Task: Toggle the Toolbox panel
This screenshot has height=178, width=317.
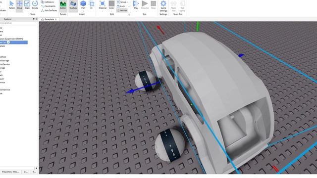Action: coord(73,5)
